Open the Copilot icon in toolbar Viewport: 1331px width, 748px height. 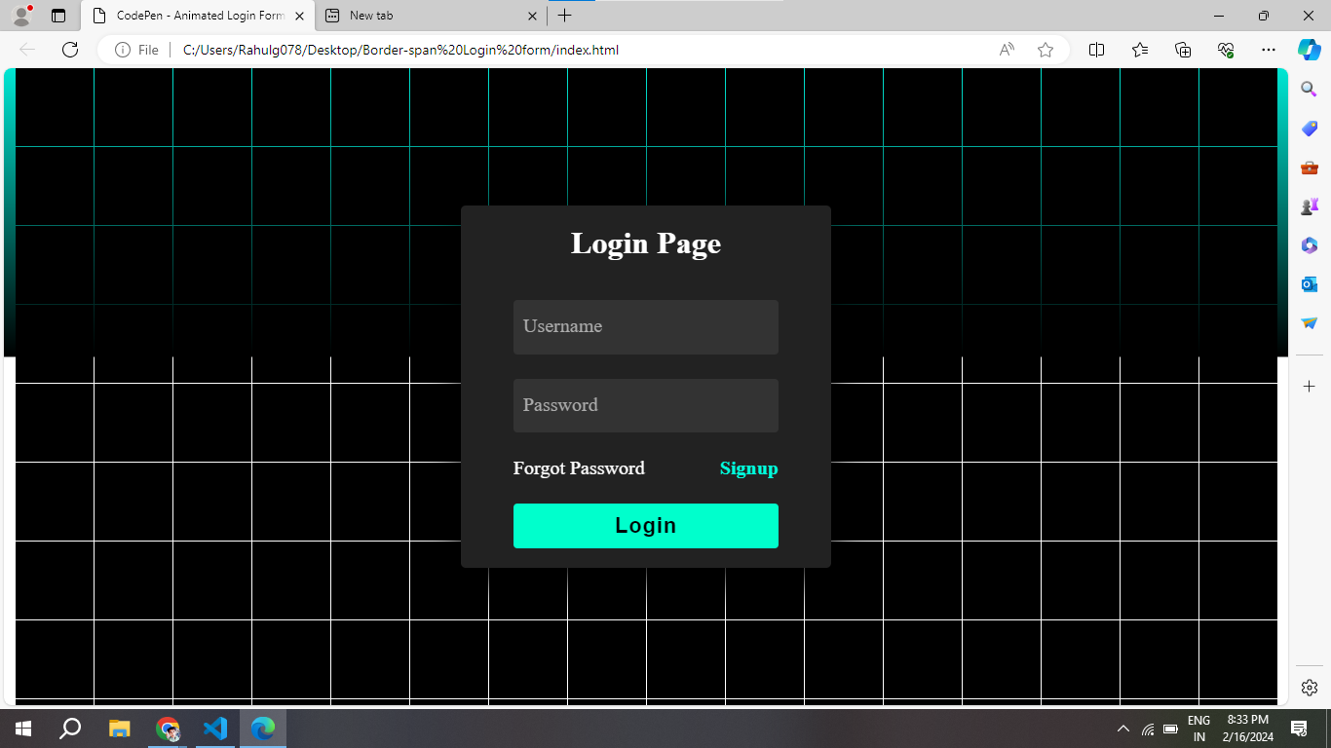1310,50
